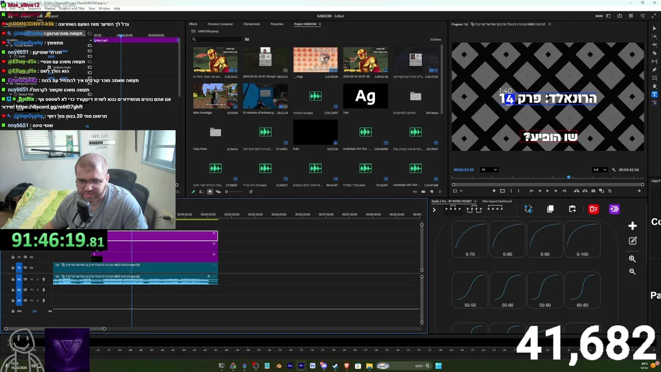Viewport: 661px width, 372px height.
Task: Click the Export Frame camera icon
Action: 593,191
